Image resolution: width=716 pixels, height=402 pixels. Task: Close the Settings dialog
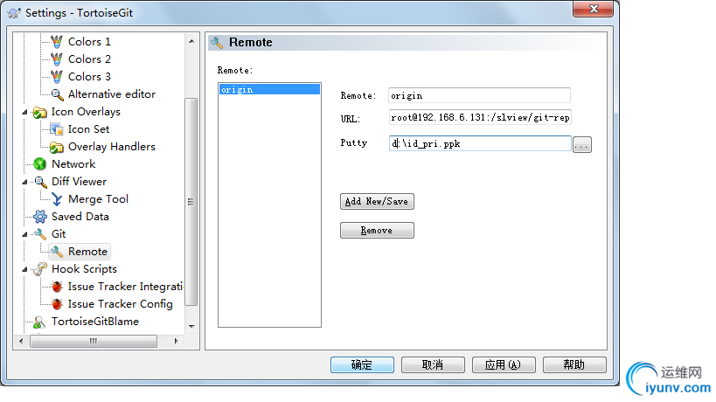pyautogui.click(x=593, y=9)
